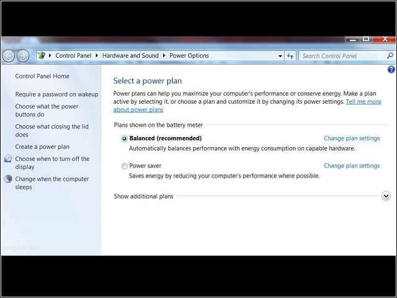Open dropdown arrow after Control Panel breadcrumb
This screenshot has width=397, height=298.
[x=97, y=55]
